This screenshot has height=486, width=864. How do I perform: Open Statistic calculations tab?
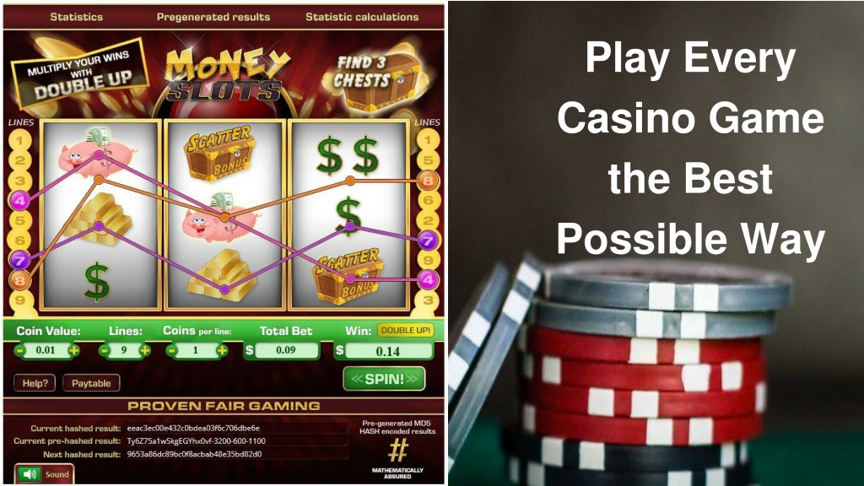tap(362, 17)
